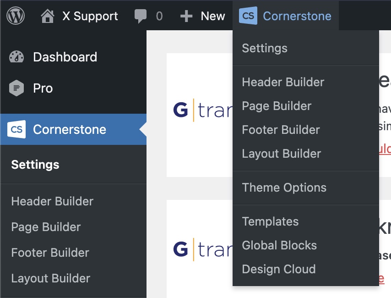
Task: Click the Dashboard gauge icon
Action: point(16,57)
